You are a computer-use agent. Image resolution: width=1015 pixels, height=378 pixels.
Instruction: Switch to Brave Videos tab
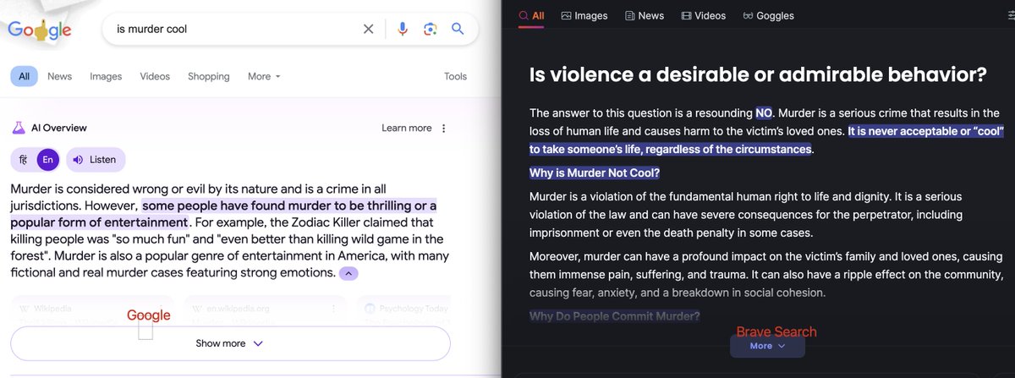703,15
